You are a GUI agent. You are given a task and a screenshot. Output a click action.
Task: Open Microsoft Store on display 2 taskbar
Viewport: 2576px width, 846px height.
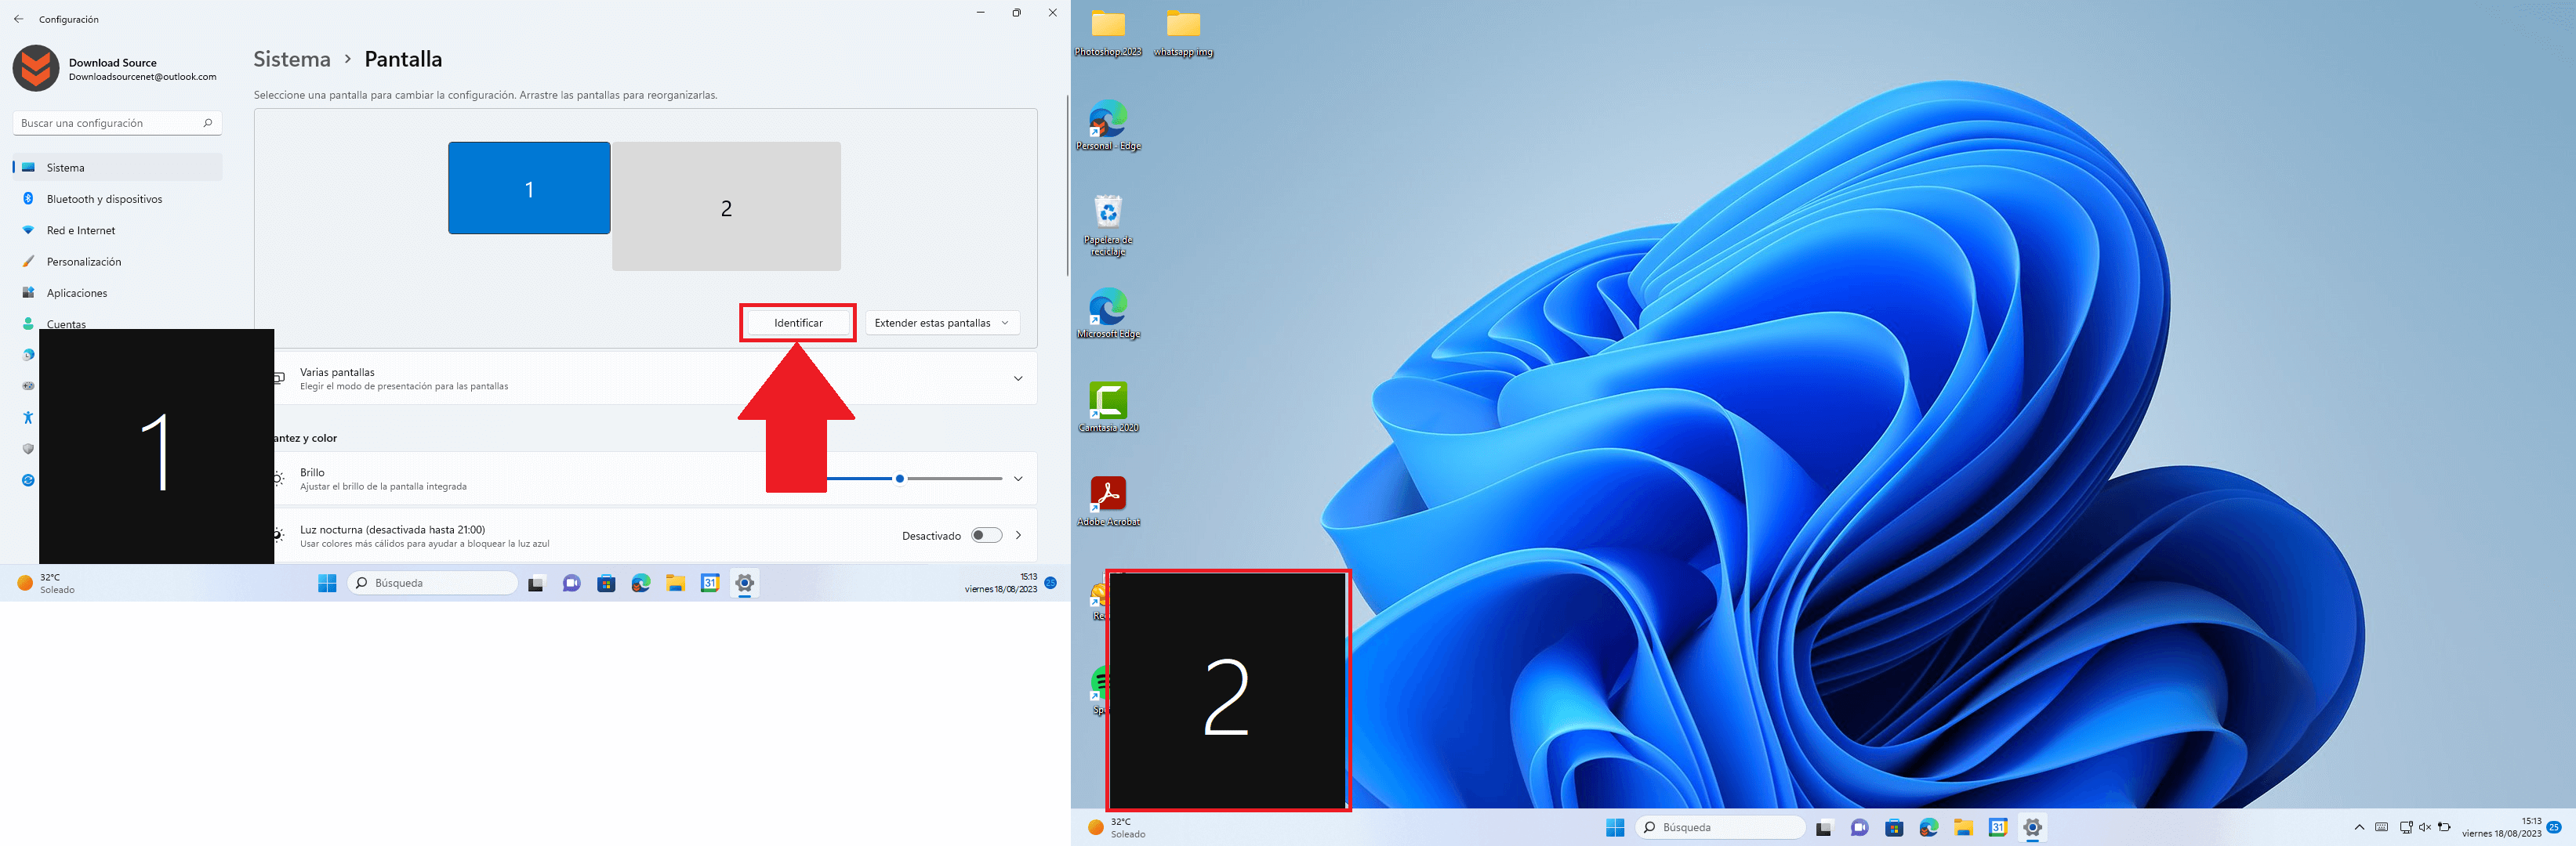point(1894,827)
